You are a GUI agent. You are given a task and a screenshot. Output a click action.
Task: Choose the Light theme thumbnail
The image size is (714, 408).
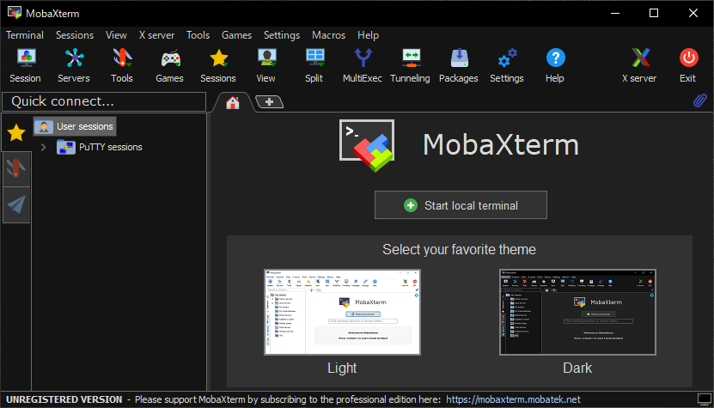[342, 313]
